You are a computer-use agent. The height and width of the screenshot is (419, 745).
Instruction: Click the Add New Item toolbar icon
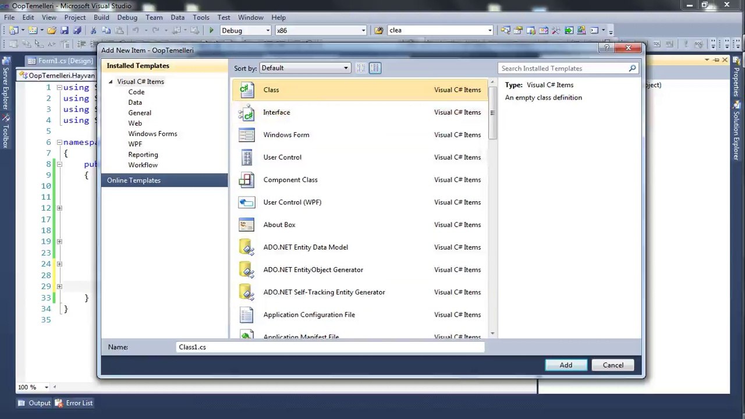[x=33, y=30]
